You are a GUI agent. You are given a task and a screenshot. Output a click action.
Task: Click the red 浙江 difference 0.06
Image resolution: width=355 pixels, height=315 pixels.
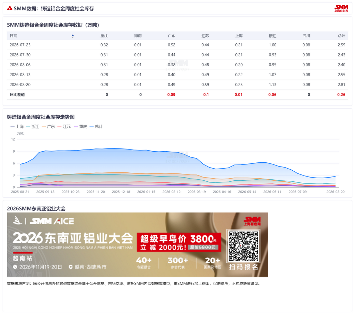272,94
